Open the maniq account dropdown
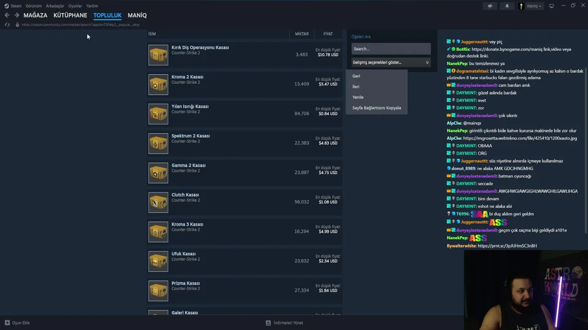The image size is (588, 330). (531, 6)
